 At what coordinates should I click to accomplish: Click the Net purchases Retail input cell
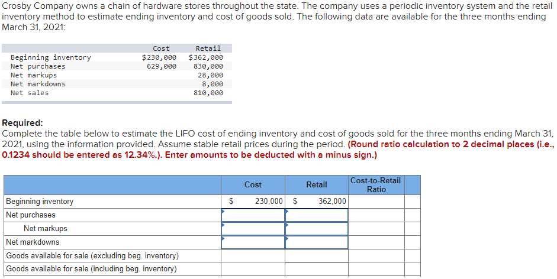(x=317, y=215)
